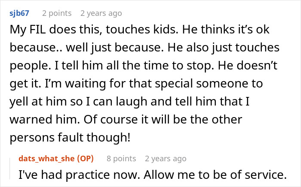Click the last line "persons fault though!"
Image resolution: width=301 pixels, height=187 pixels.
click(70, 137)
